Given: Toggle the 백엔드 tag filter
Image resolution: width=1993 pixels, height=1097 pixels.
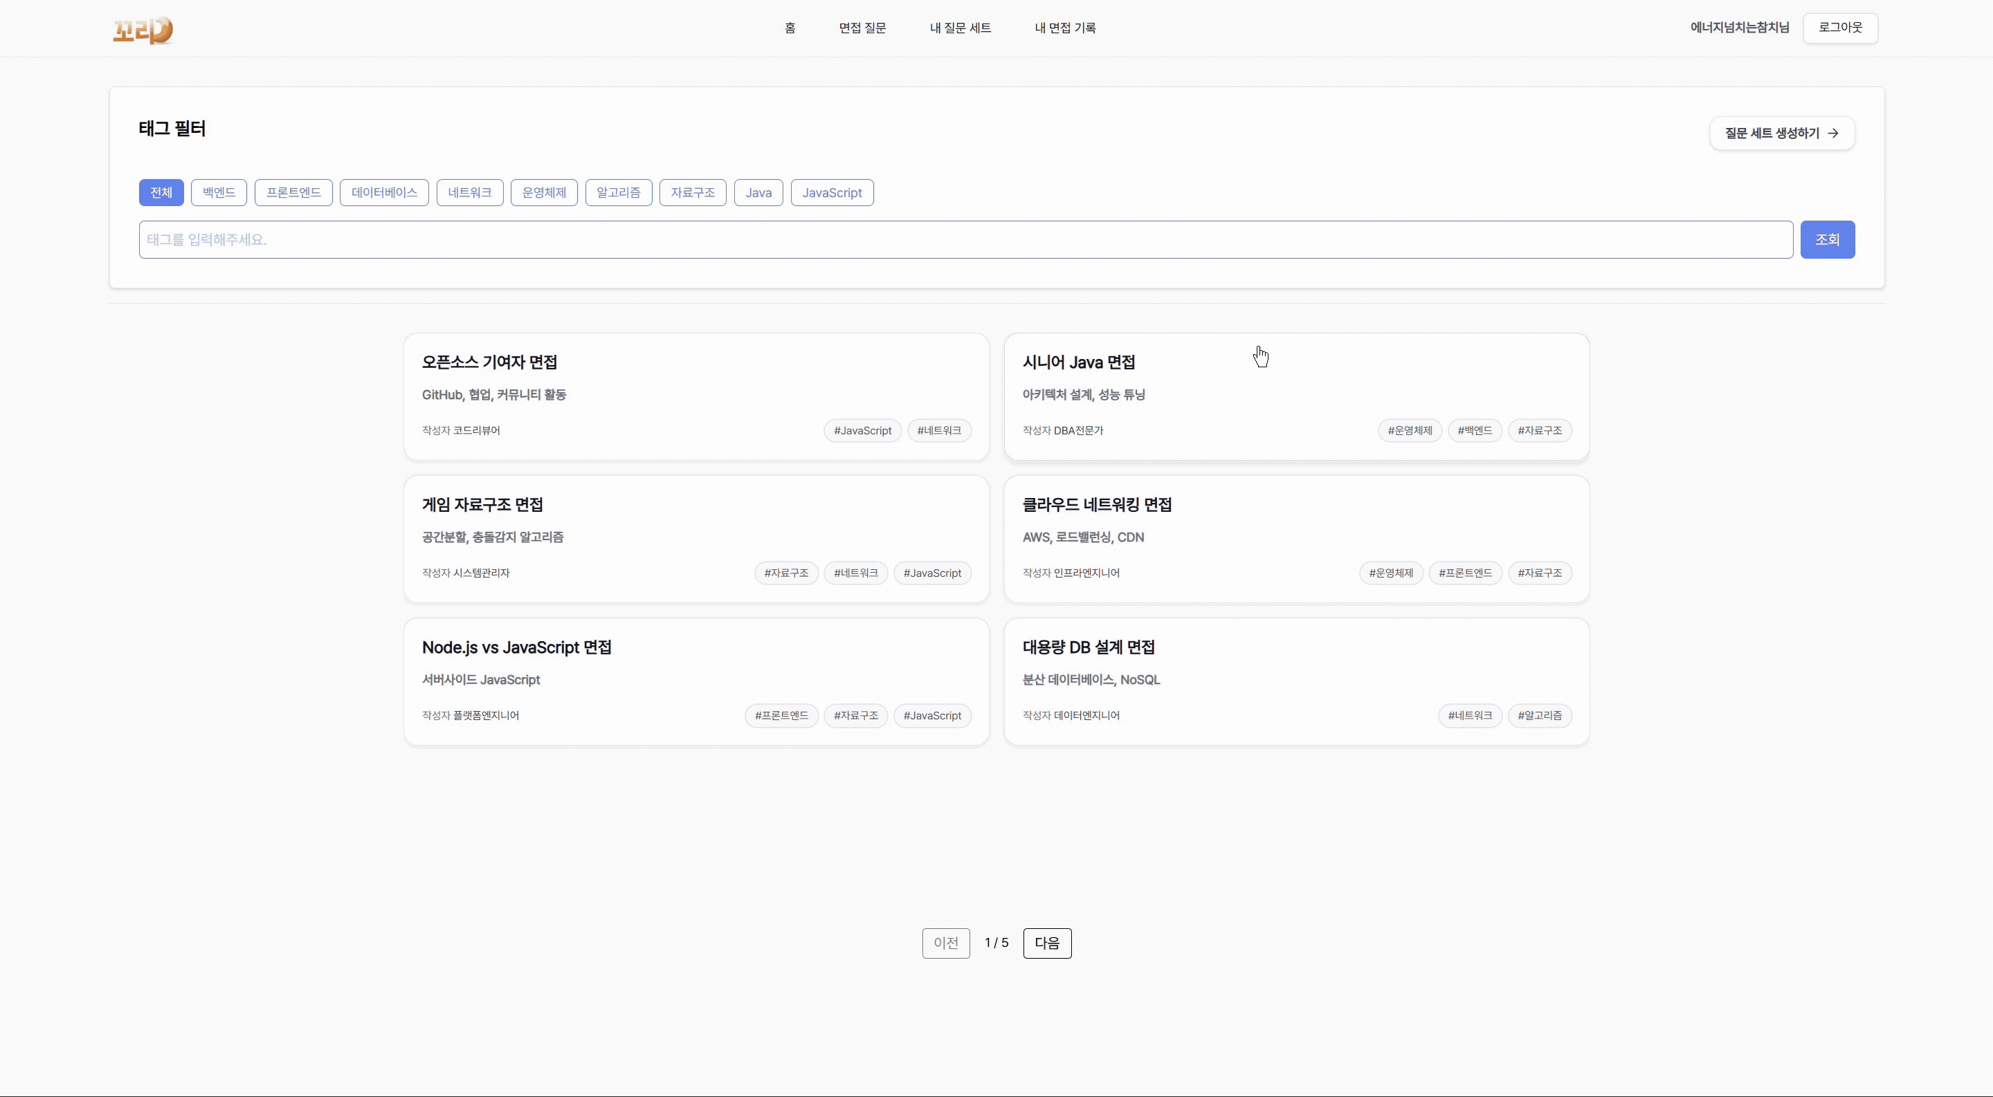Looking at the screenshot, I should pos(219,192).
